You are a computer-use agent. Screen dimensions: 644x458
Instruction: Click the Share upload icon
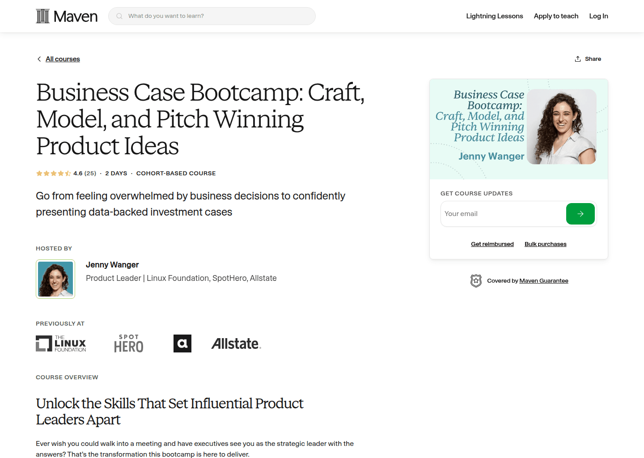pos(577,59)
